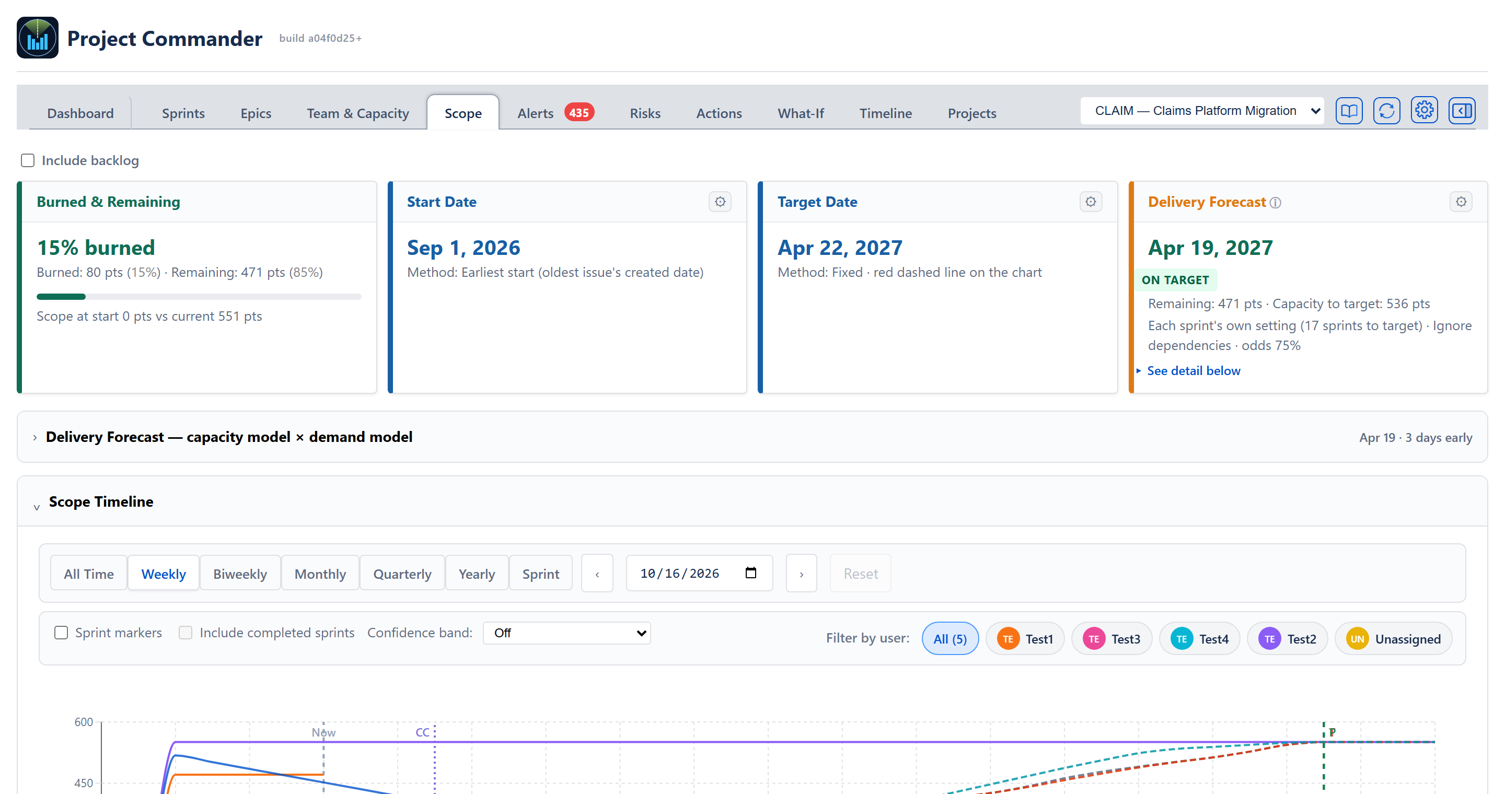Viewport: 1505px width, 794px height.
Task: Filter by Unassigned user chip
Action: [x=1393, y=639]
